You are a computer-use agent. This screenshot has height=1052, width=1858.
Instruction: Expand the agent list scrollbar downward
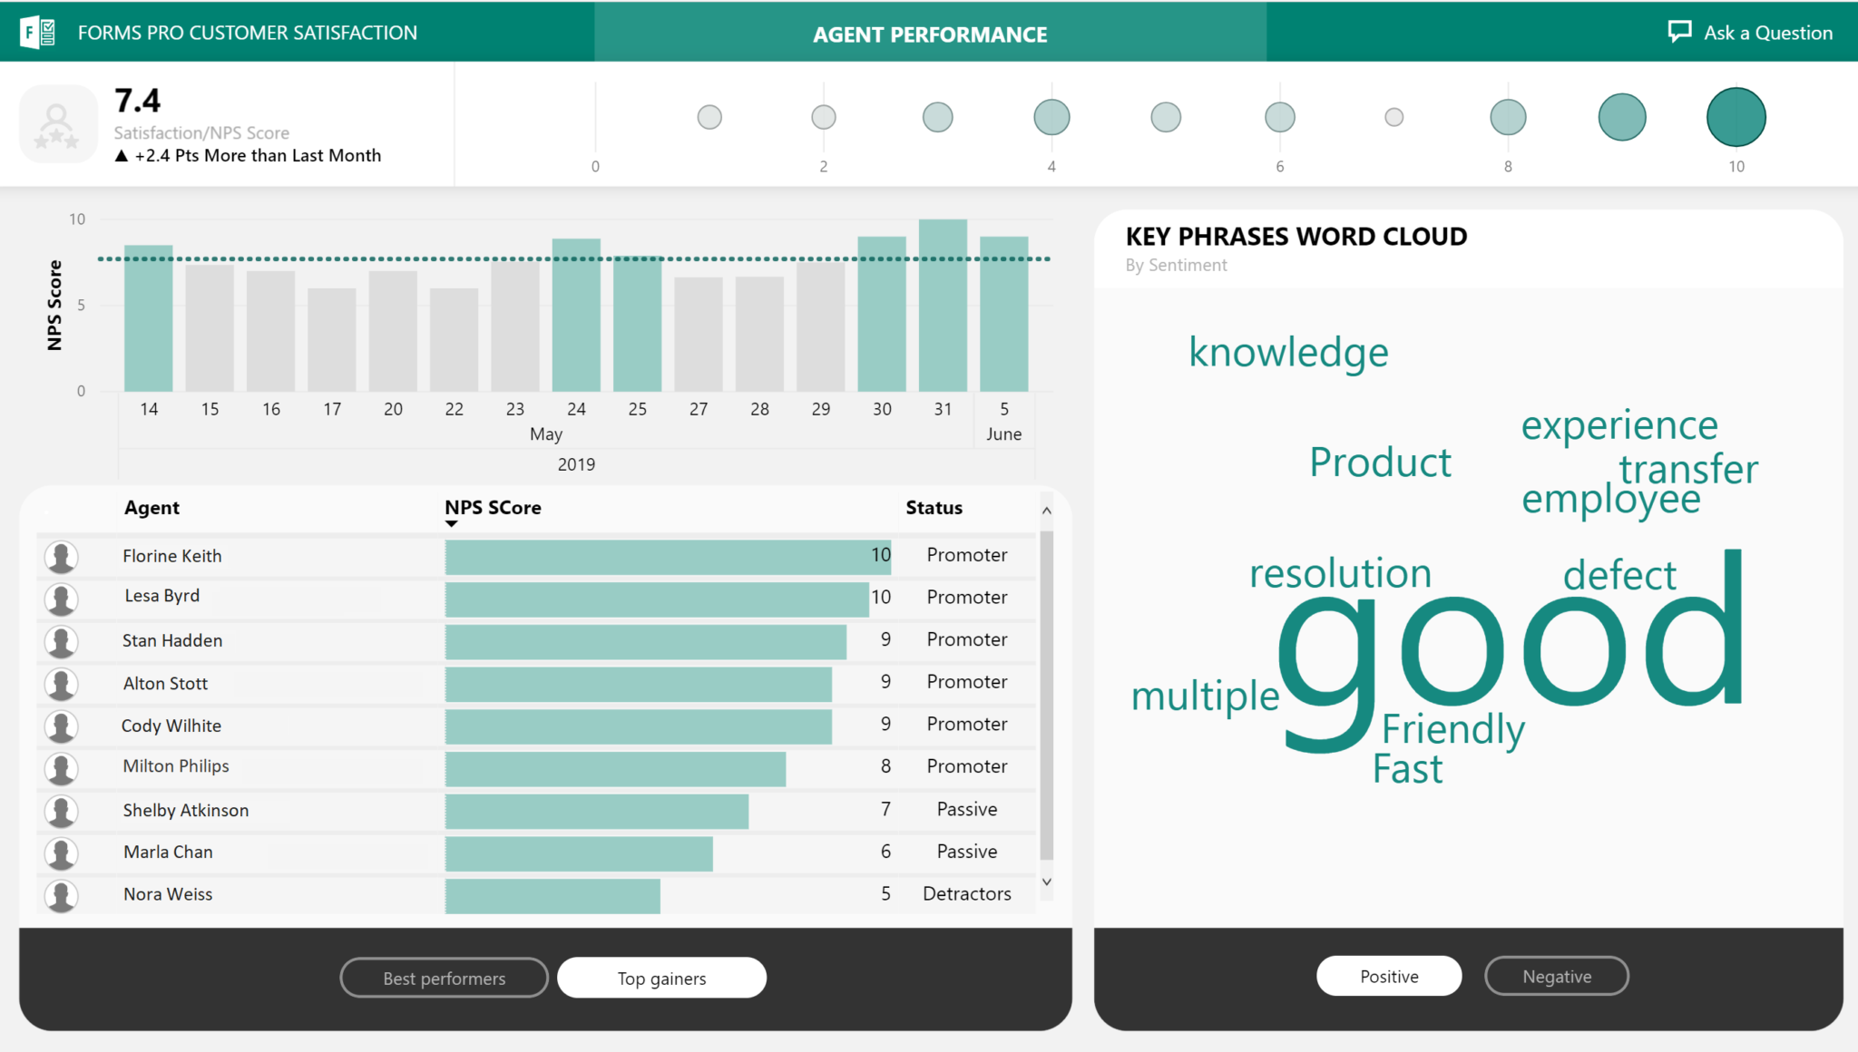[1048, 892]
